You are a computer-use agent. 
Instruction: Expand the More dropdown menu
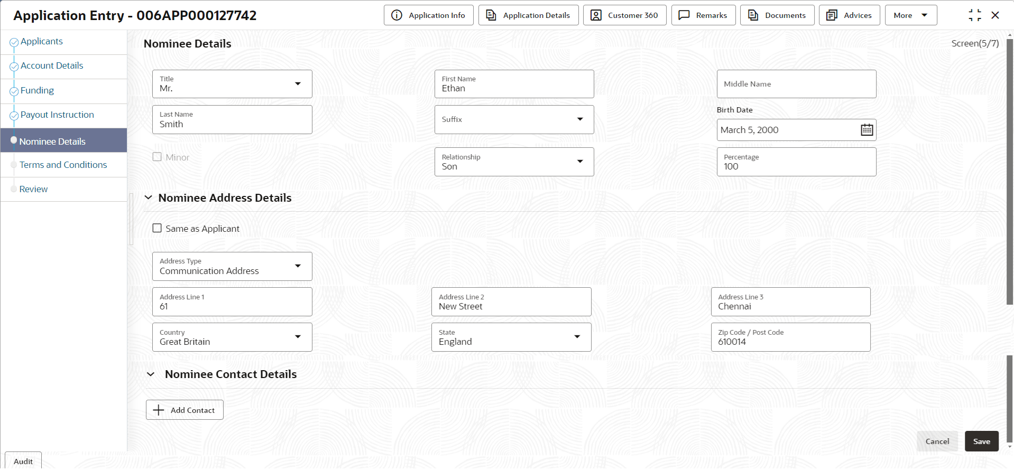tap(911, 15)
